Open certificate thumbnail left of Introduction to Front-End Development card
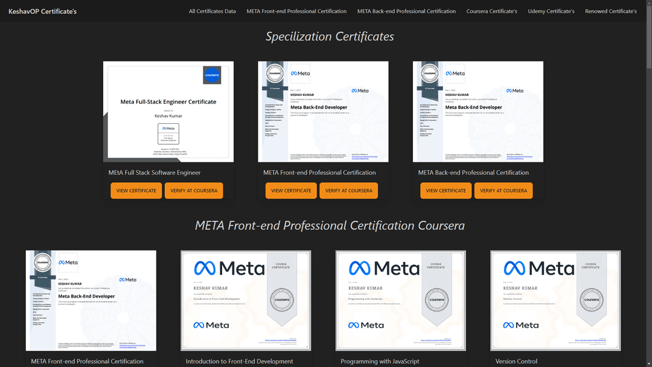This screenshot has width=652, height=367. point(91,301)
